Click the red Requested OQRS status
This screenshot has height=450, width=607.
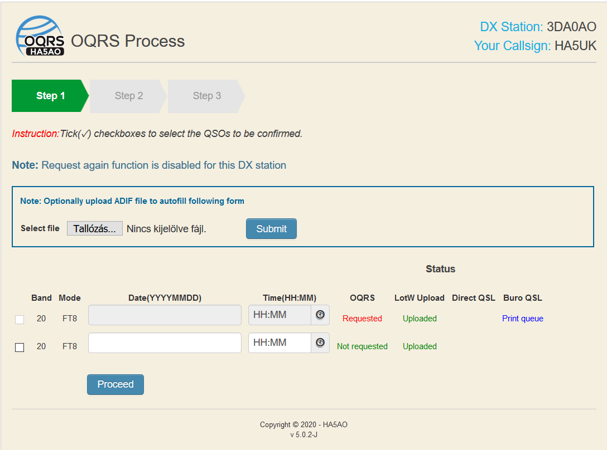[362, 319]
